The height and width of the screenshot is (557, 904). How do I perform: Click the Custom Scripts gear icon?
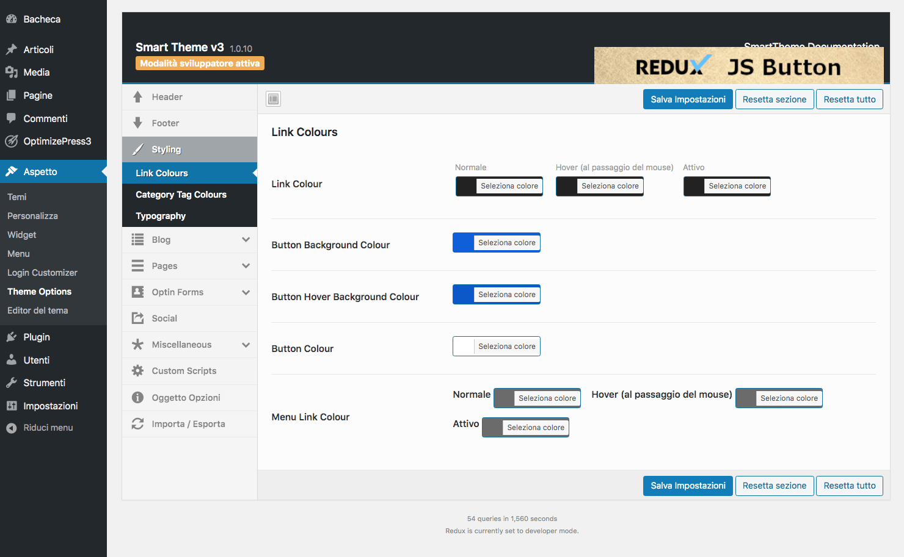[138, 371]
